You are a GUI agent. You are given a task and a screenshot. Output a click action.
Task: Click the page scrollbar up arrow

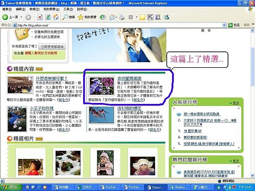[x=252, y=31]
